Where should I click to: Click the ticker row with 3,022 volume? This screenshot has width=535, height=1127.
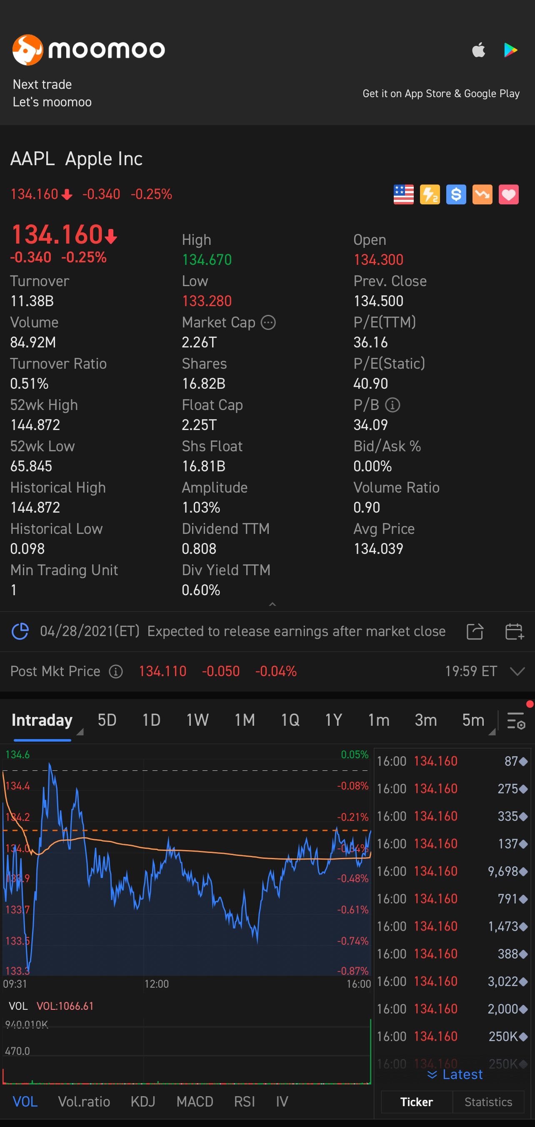pyautogui.click(x=452, y=981)
